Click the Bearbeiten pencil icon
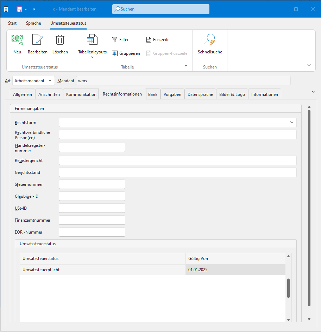 click(x=38, y=40)
